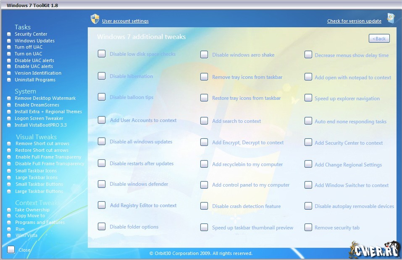Click the update icon in top-right corner
The image size is (402, 260).
(391, 18)
